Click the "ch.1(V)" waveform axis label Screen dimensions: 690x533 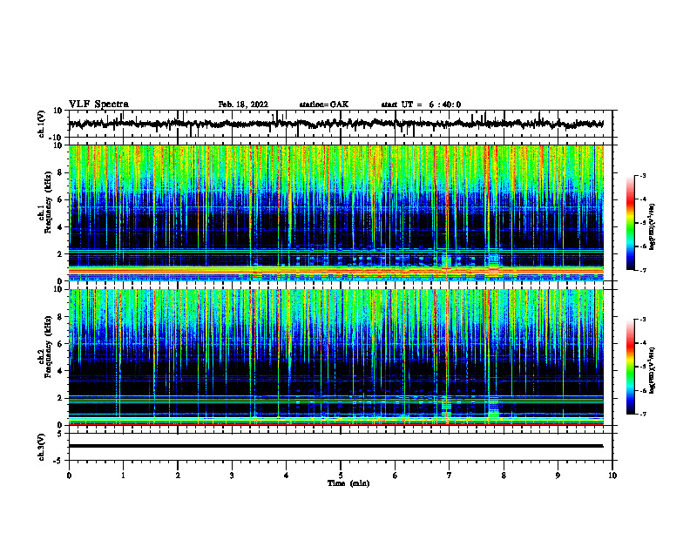point(42,124)
